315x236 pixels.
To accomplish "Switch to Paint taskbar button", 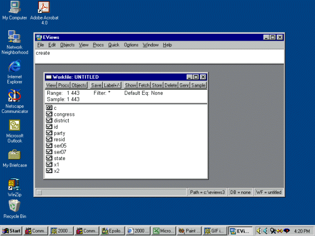I will point(189,230).
